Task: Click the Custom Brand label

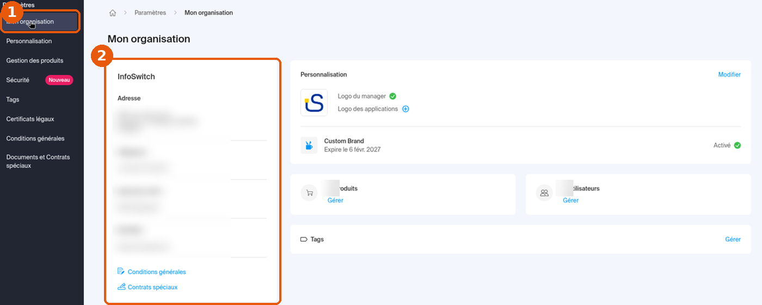Action: click(344, 141)
